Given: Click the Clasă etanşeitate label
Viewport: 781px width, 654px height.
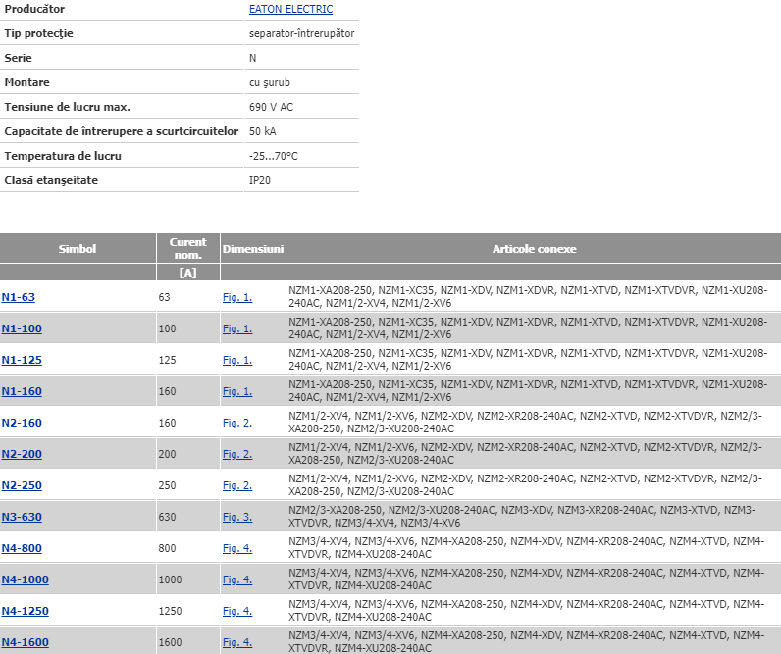Looking at the screenshot, I should (51, 180).
